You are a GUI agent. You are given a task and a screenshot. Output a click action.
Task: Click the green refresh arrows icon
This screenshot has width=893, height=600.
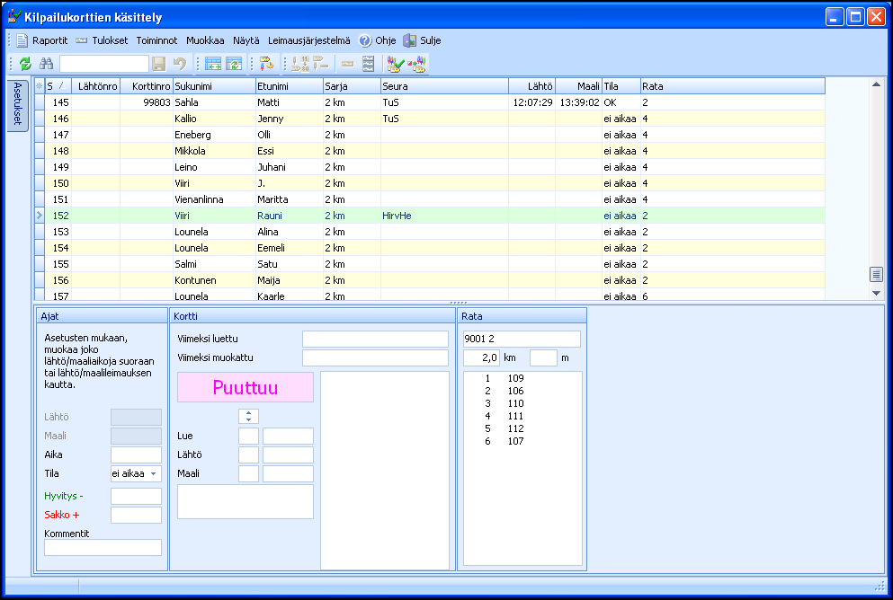pyautogui.click(x=25, y=64)
